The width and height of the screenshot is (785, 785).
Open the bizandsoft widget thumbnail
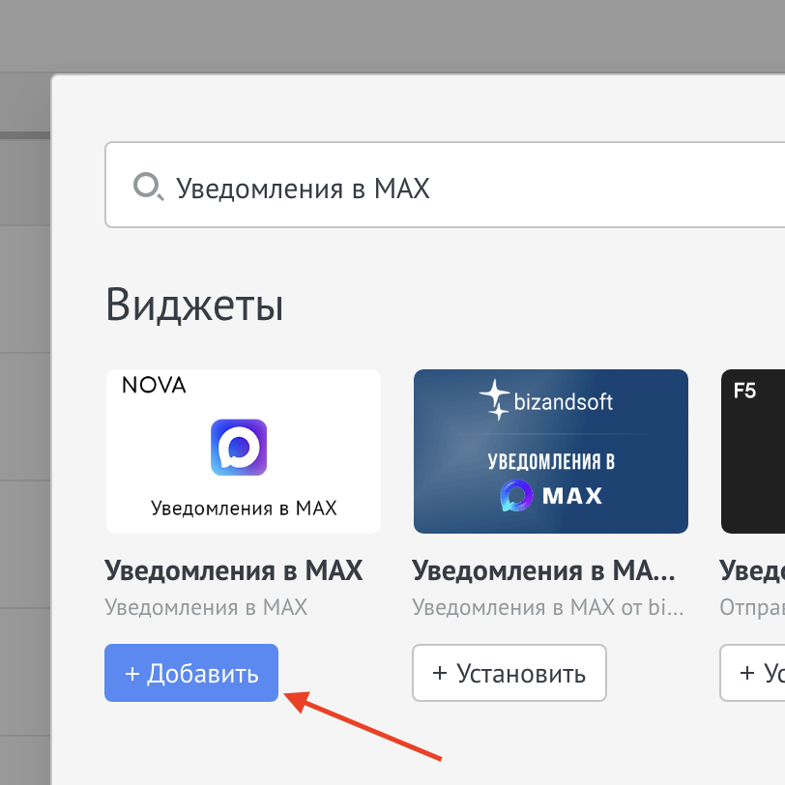[551, 451]
